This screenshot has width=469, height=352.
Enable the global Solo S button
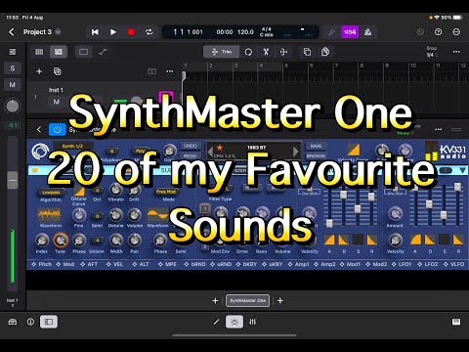coord(13,68)
